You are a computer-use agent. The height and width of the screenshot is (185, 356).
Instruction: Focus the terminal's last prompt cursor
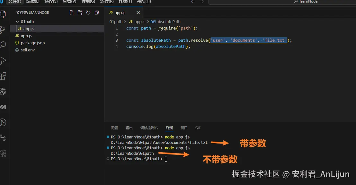(x=166, y=159)
